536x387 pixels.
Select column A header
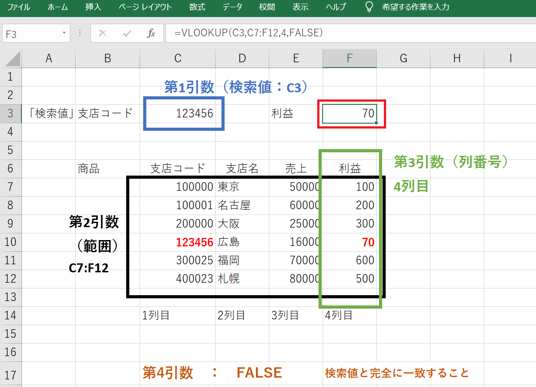48,59
